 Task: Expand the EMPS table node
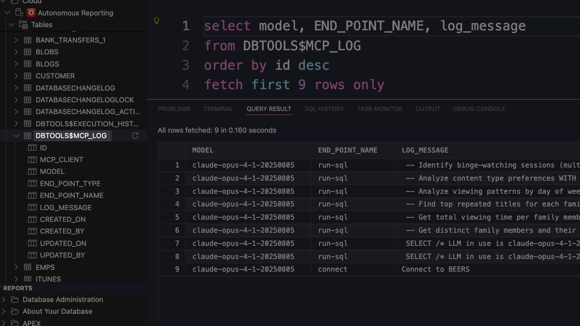(x=16, y=268)
